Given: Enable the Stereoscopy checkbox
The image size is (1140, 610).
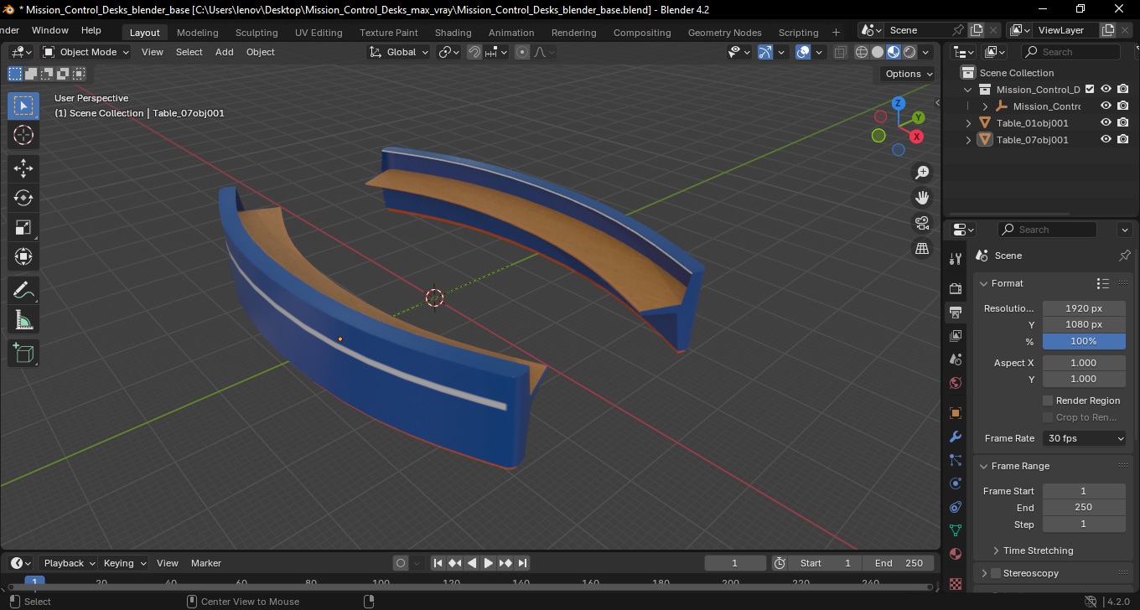Looking at the screenshot, I should (996, 573).
